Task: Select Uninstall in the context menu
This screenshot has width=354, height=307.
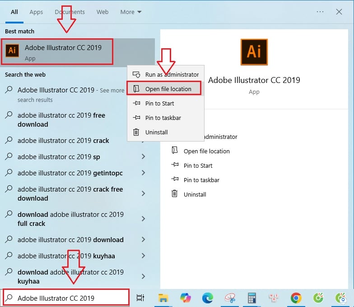Action: (166, 133)
